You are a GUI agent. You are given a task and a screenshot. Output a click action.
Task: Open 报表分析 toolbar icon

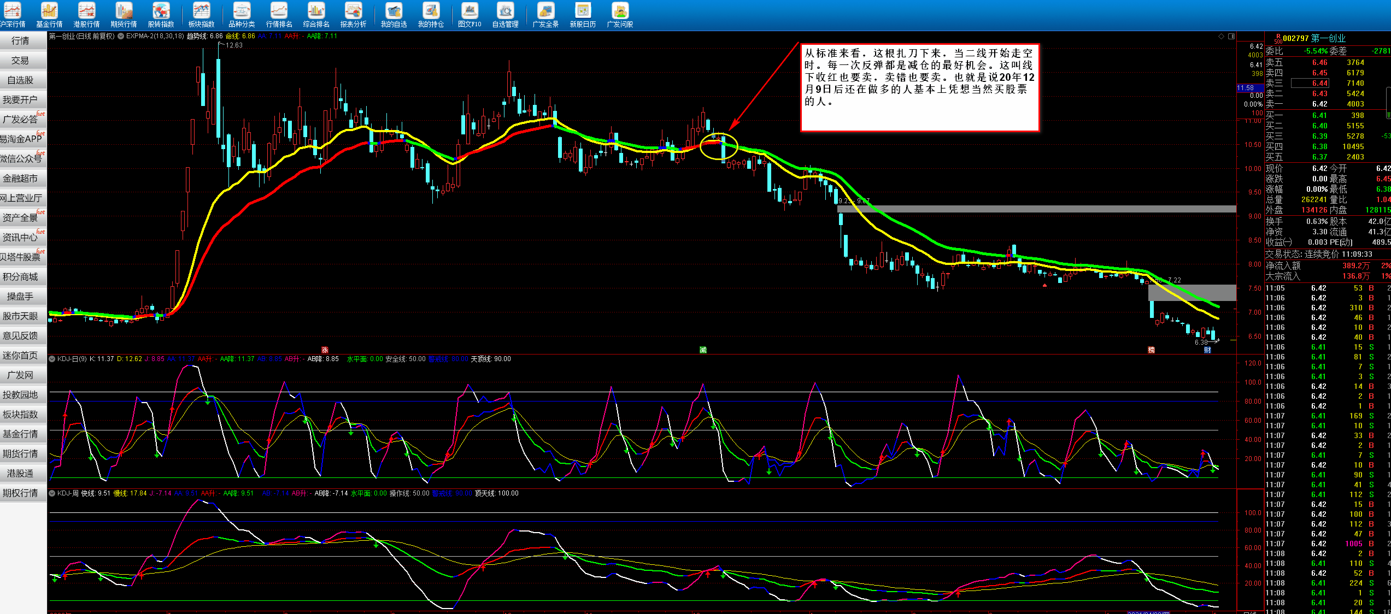(x=353, y=15)
